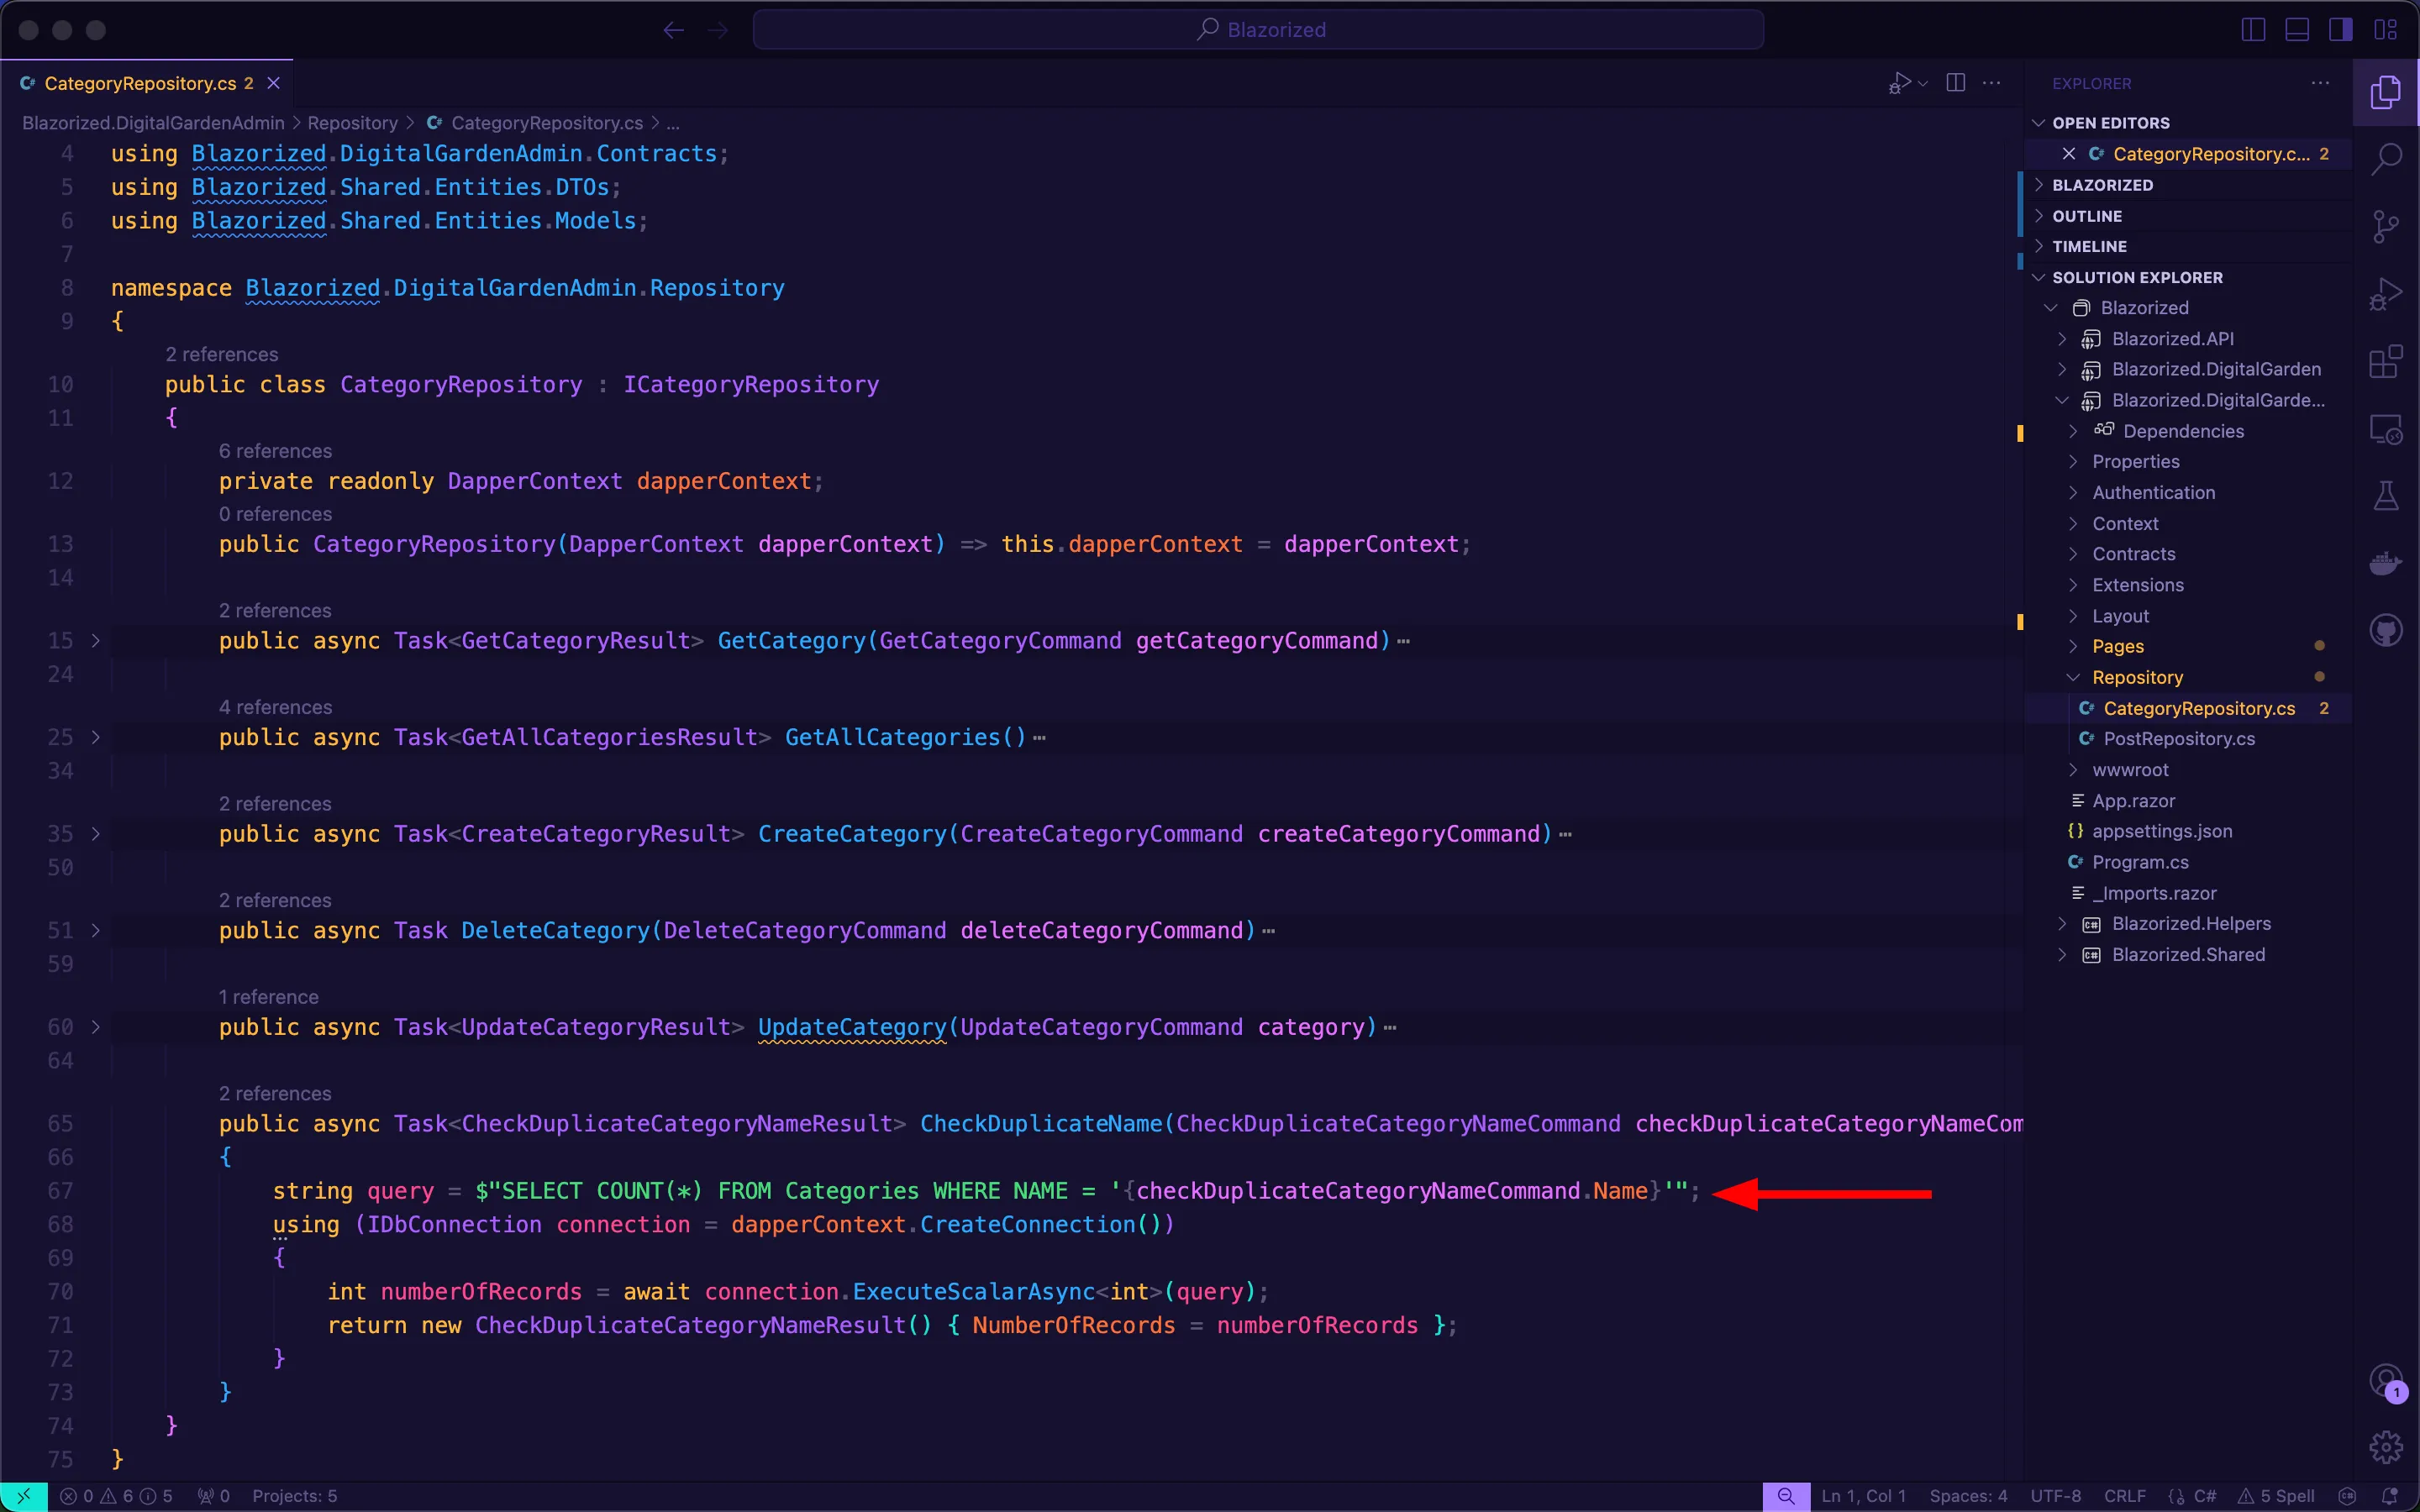Open the Extensions view
Image resolution: width=2420 pixels, height=1512 pixels.
click(x=2385, y=362)
